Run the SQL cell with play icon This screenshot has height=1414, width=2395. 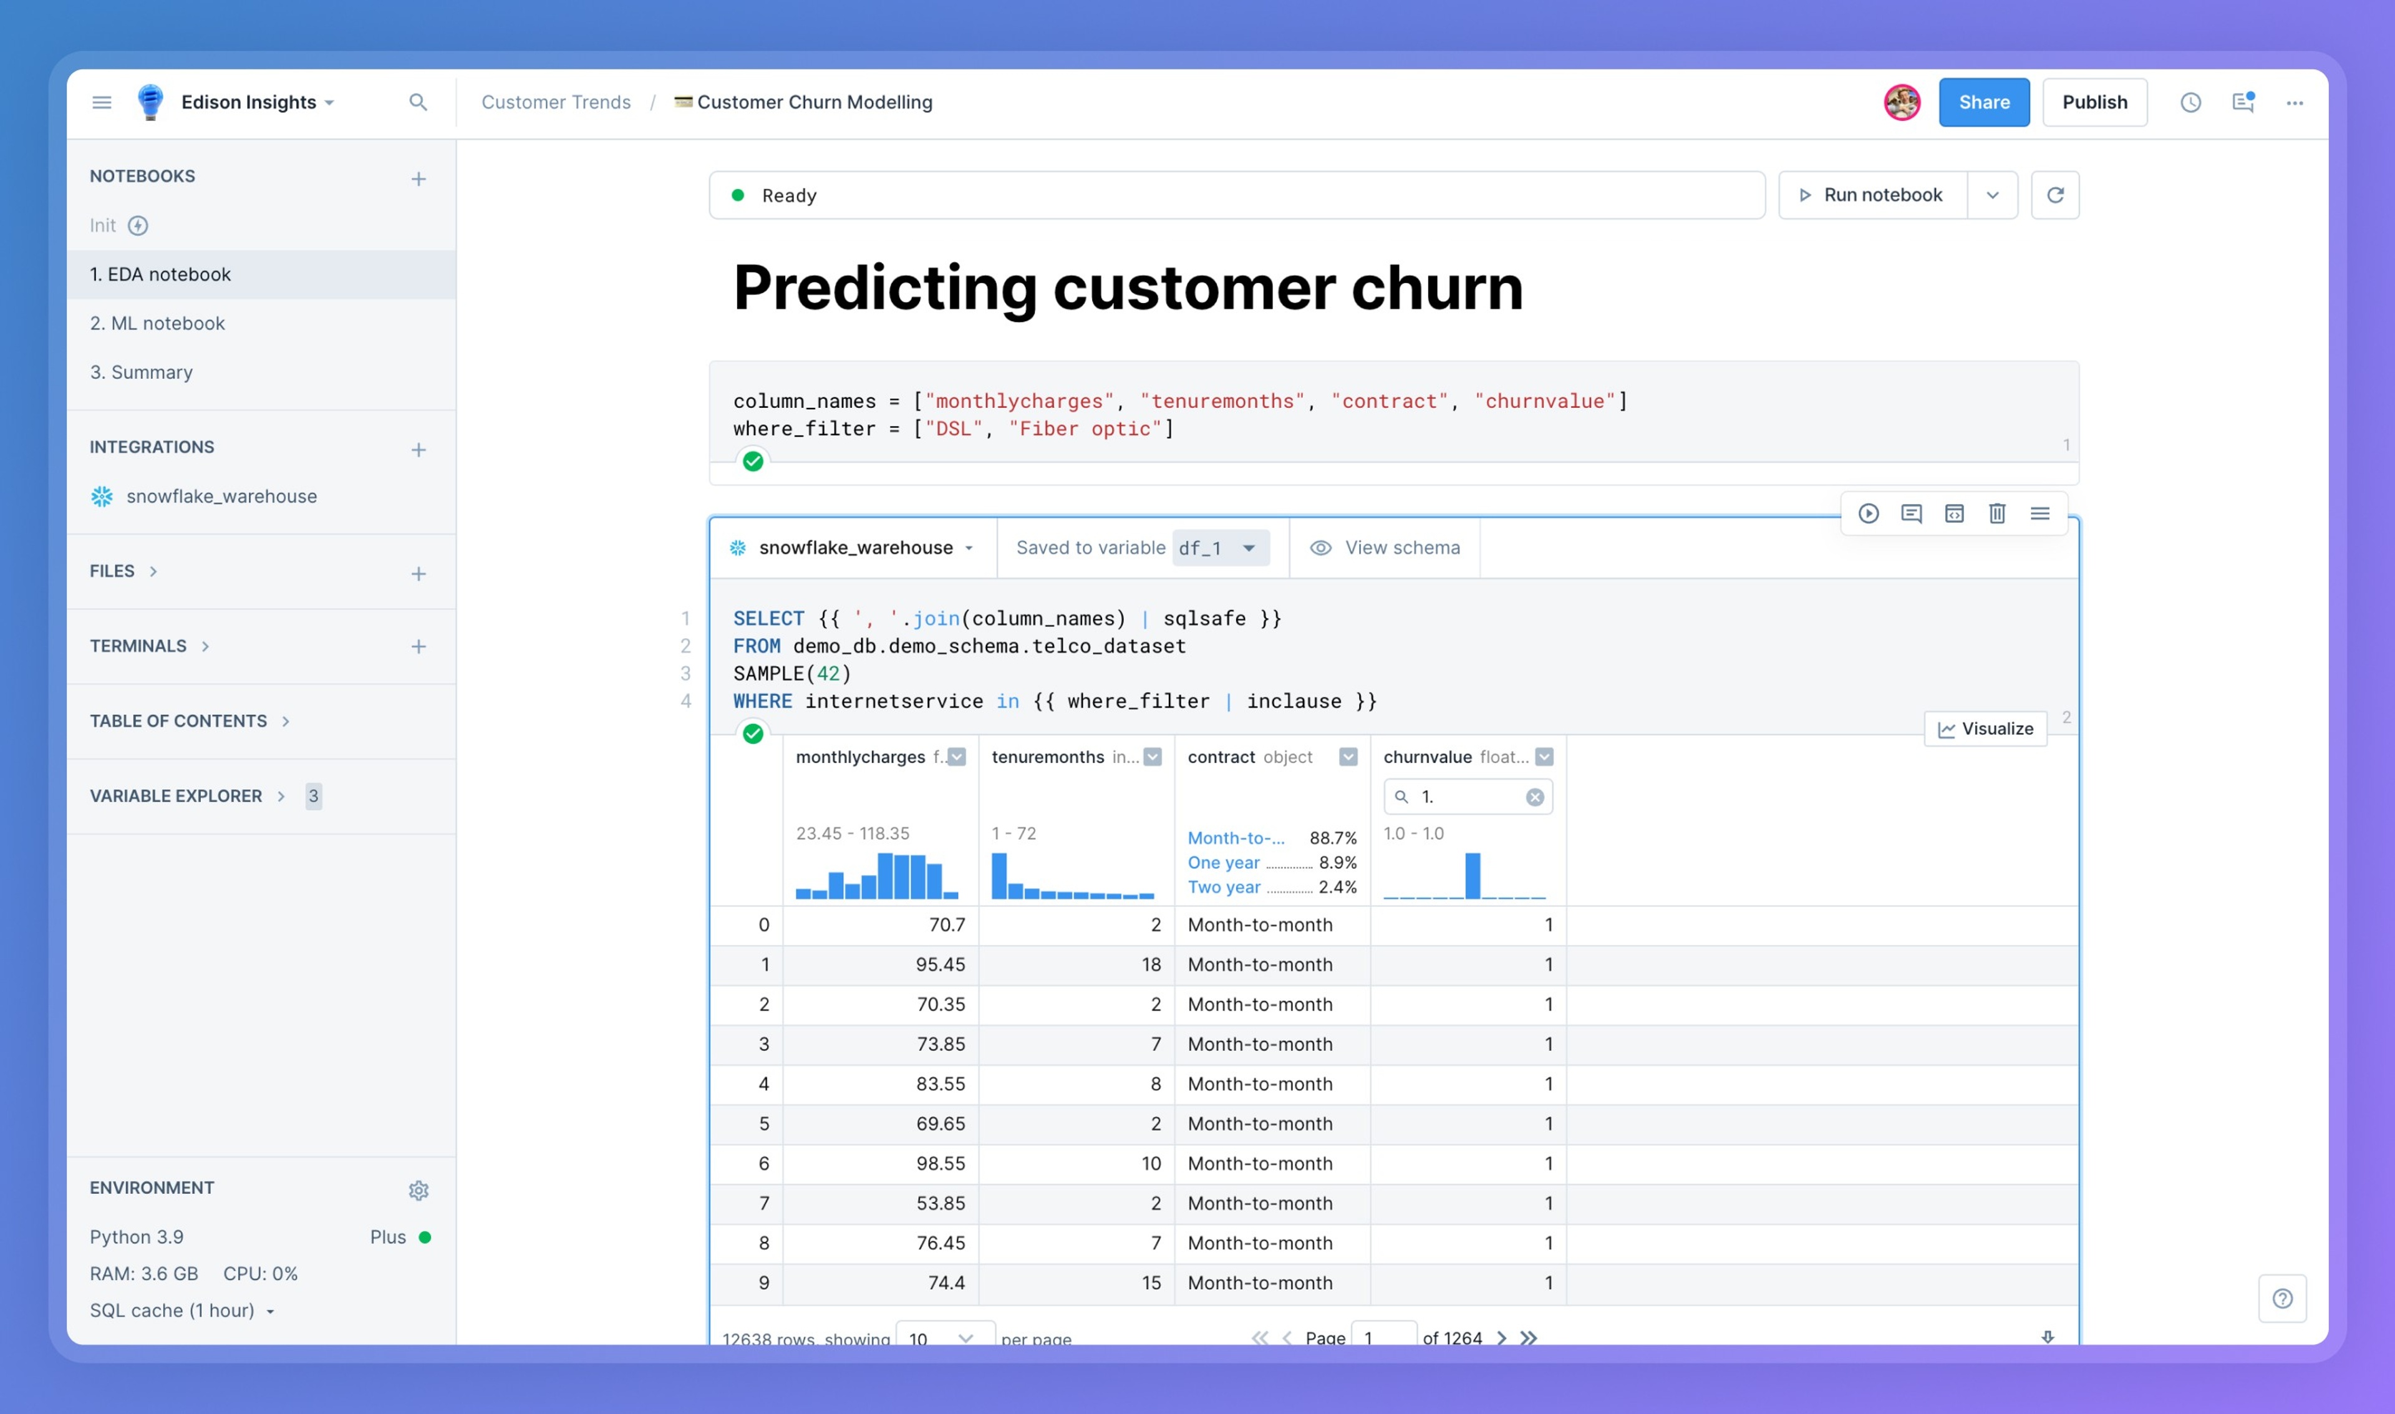1868,513
